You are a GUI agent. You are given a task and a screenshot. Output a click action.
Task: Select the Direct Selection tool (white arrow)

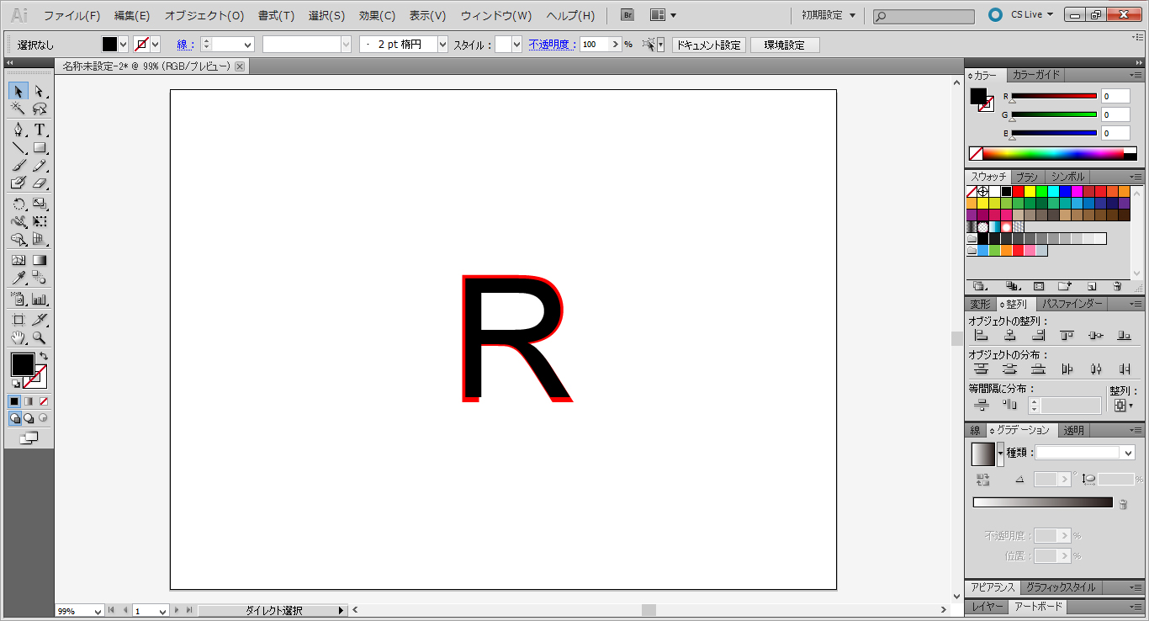(x=39, y=91)
